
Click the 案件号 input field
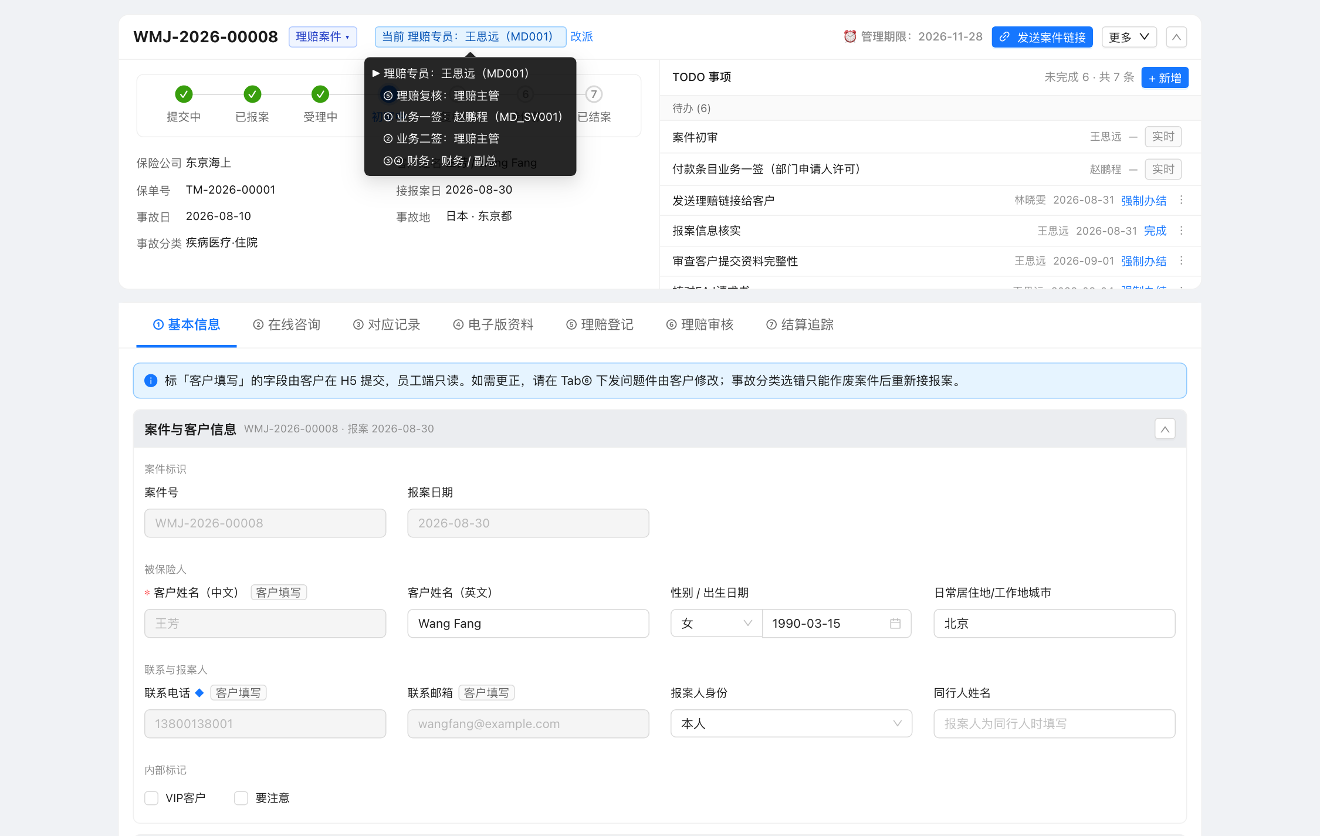click(x=265, y=523)
